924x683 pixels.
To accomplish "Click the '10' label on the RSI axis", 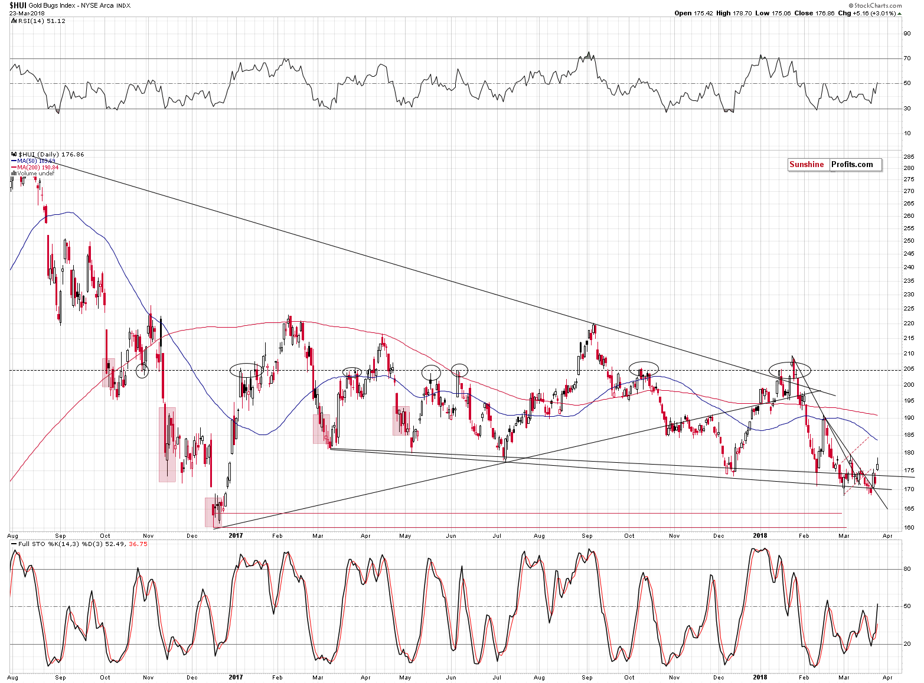I will [x=907, y=133].
